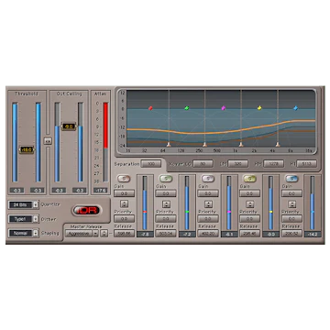Click the Separation value field
This screenshot has width=330, height=330.
tap(151, 164)
